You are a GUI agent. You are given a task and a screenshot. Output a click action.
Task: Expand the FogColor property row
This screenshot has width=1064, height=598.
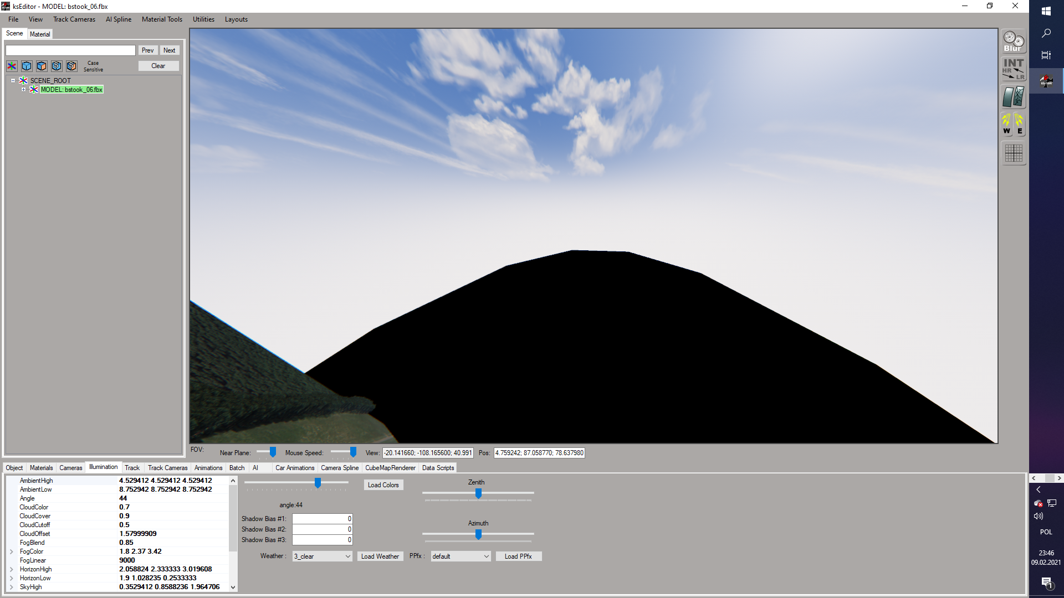(x=11, y=551)
